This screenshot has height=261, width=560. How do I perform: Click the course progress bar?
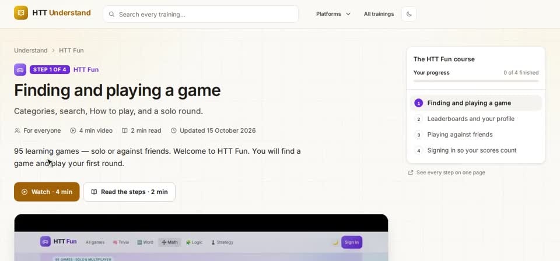(476, 81)
